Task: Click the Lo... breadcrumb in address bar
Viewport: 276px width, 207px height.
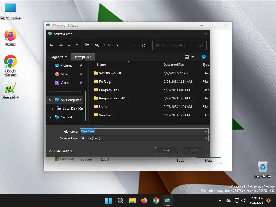Action: 111,45
